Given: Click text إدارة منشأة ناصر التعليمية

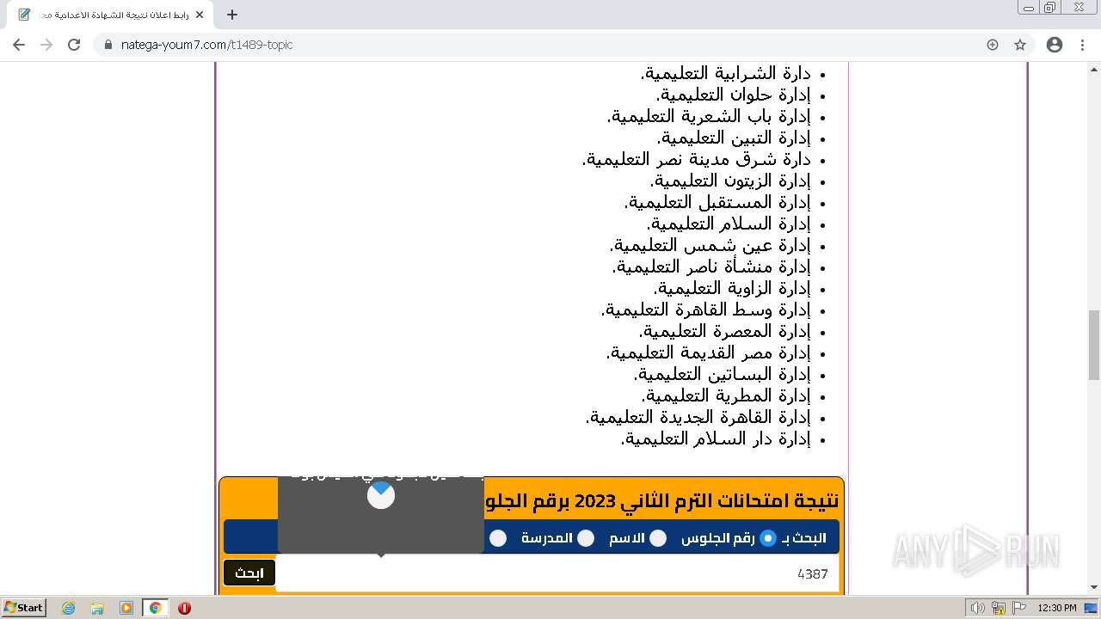Looking at the screenshot, I should [x=711, y=267].
